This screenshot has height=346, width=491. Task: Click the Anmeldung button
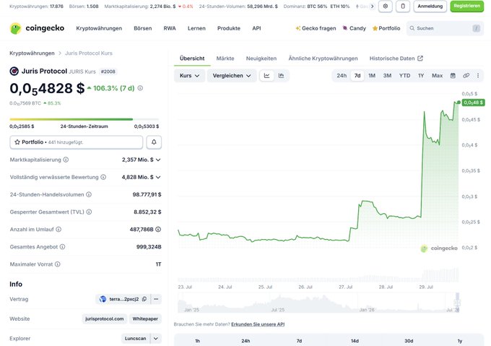point(430,6)
